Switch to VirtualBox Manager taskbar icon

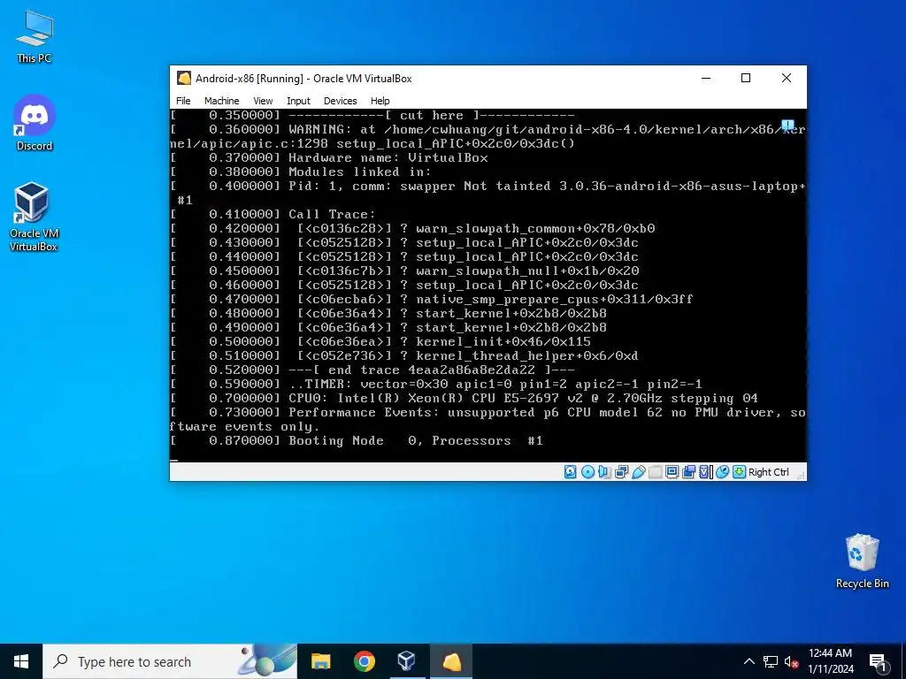[407, 661]
